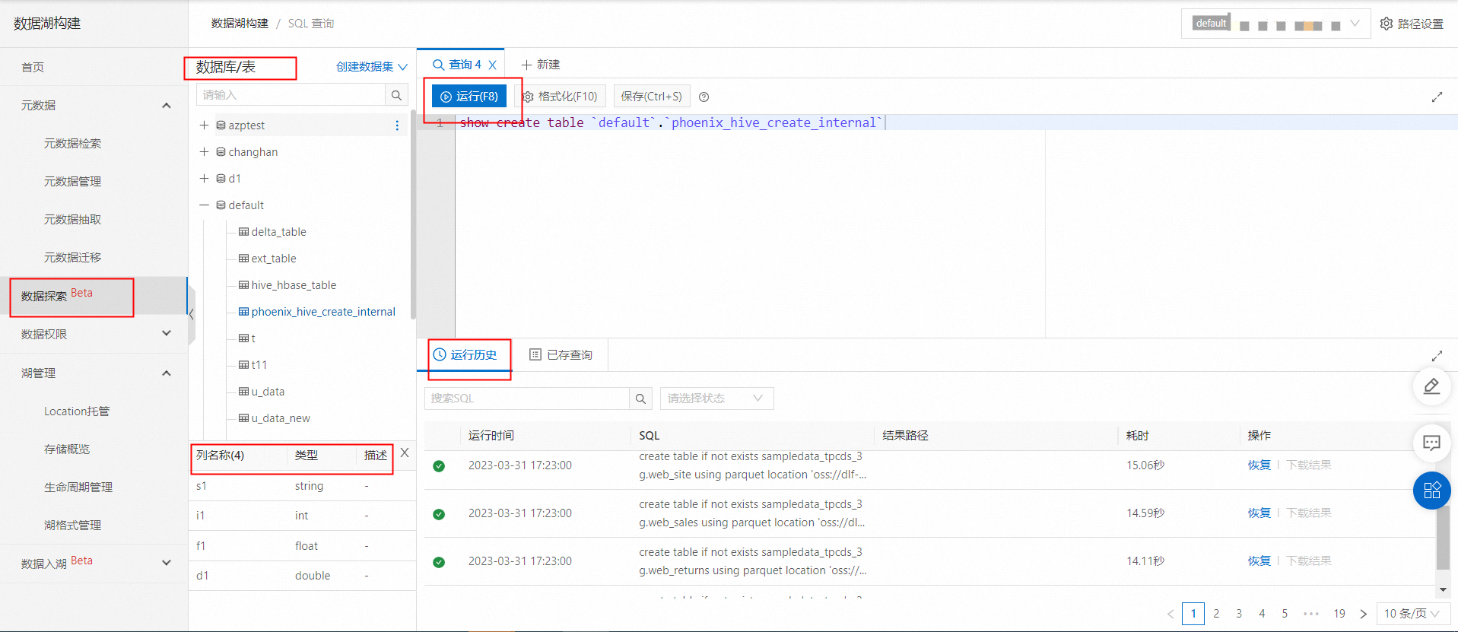Open 湖格式管理 page

[x=72, y=526]
